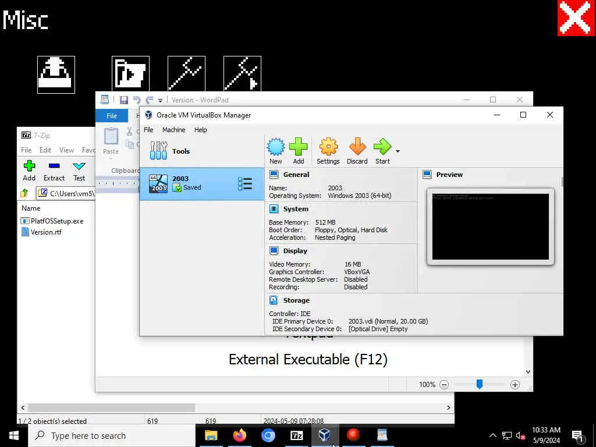
Task: Click the Extract button in 7-Zip
Action: 54,171
